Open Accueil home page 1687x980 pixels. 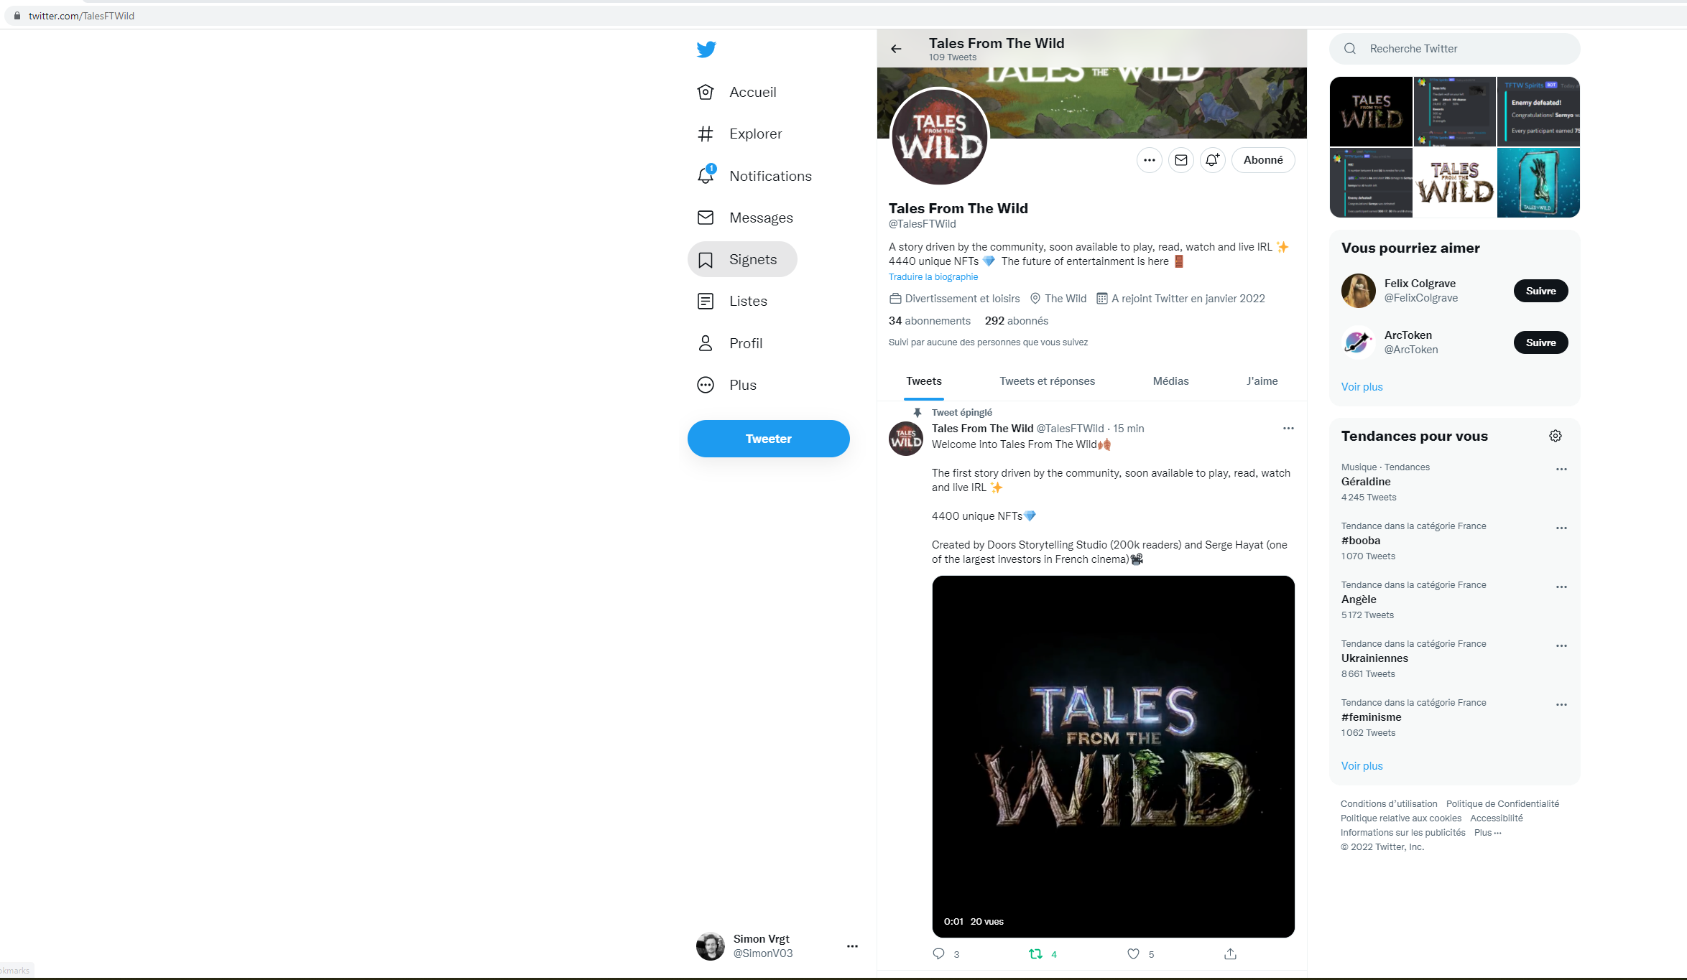736,92
